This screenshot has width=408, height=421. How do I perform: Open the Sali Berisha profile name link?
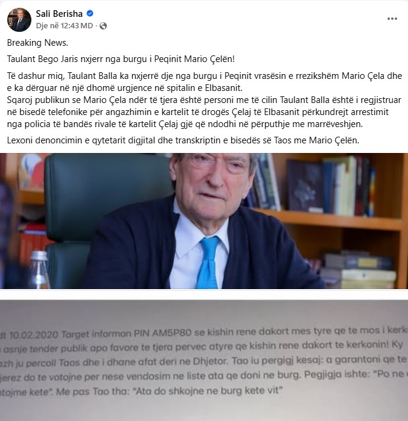click(x=59, y=13)
